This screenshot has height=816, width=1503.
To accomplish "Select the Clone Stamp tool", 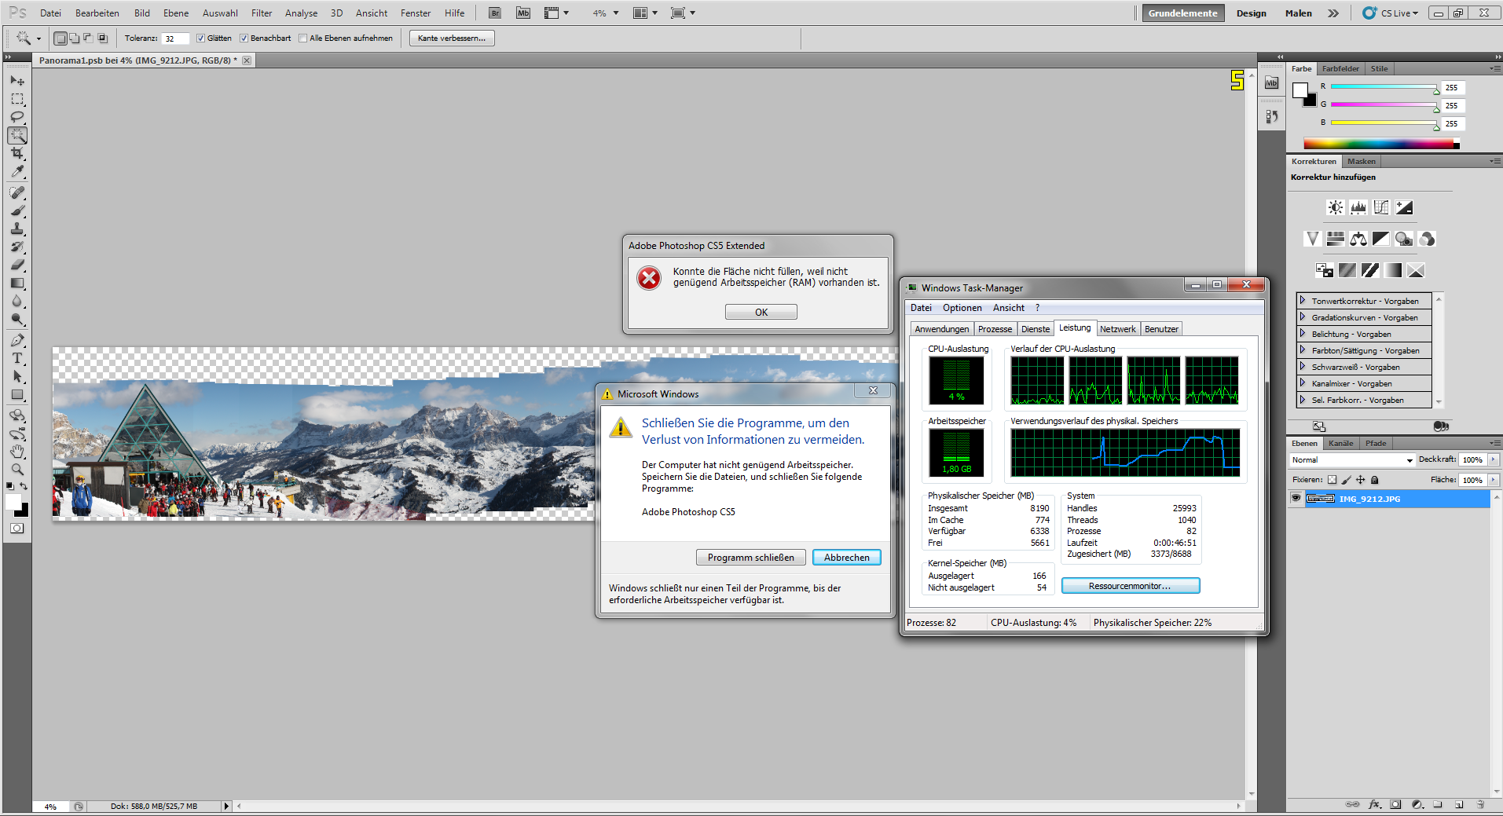I will tap(16, 229).
